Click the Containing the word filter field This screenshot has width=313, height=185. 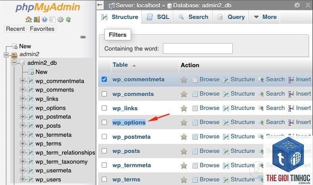(198, 48)
